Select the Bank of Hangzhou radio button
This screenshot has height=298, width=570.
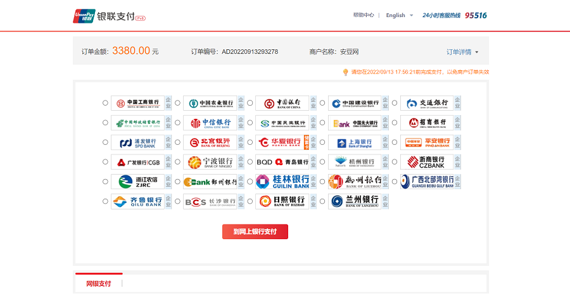(x=322, y=162)
